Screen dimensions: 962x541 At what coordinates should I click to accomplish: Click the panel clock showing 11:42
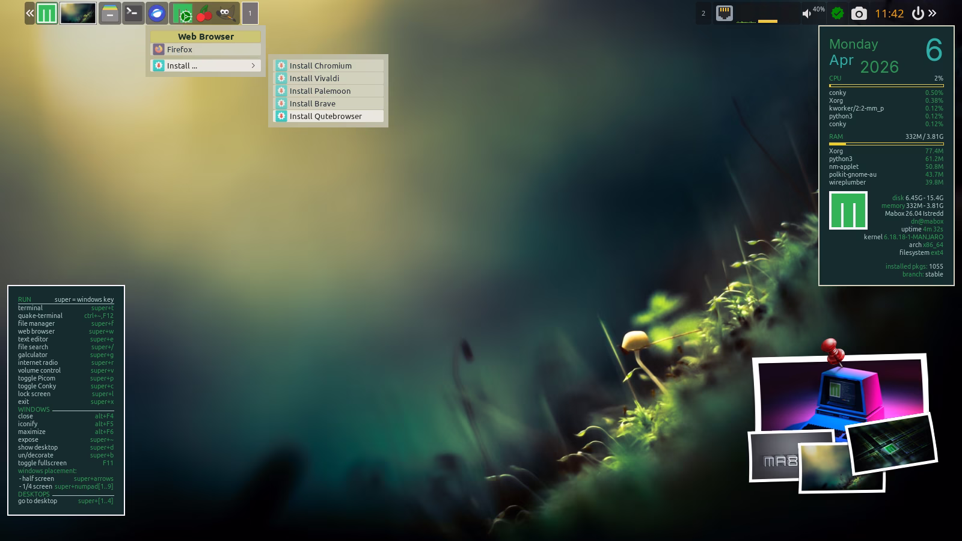(889, 13)
